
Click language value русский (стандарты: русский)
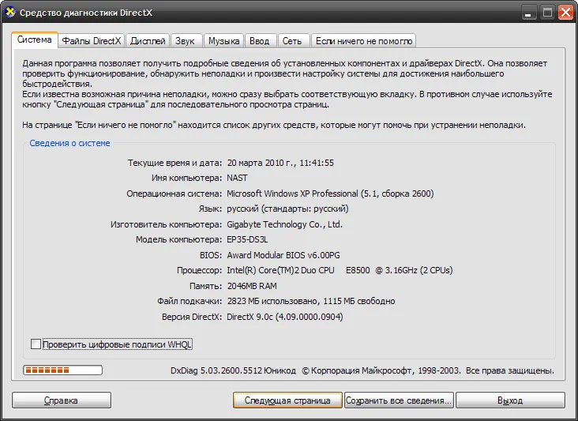(287, 209)
